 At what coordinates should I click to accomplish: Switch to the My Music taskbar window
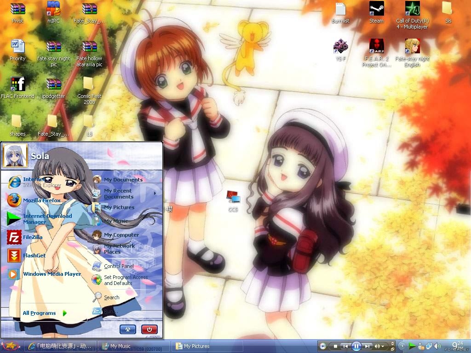[135, 346]
